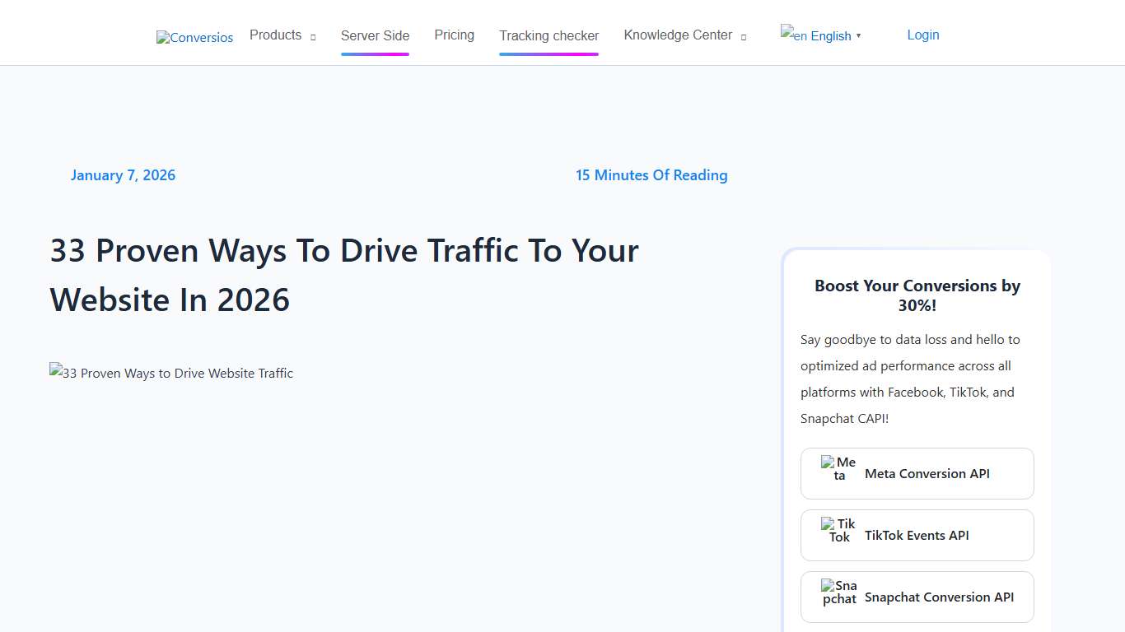Click the Login link
The image size is (1125, 632).
[922, 35]
